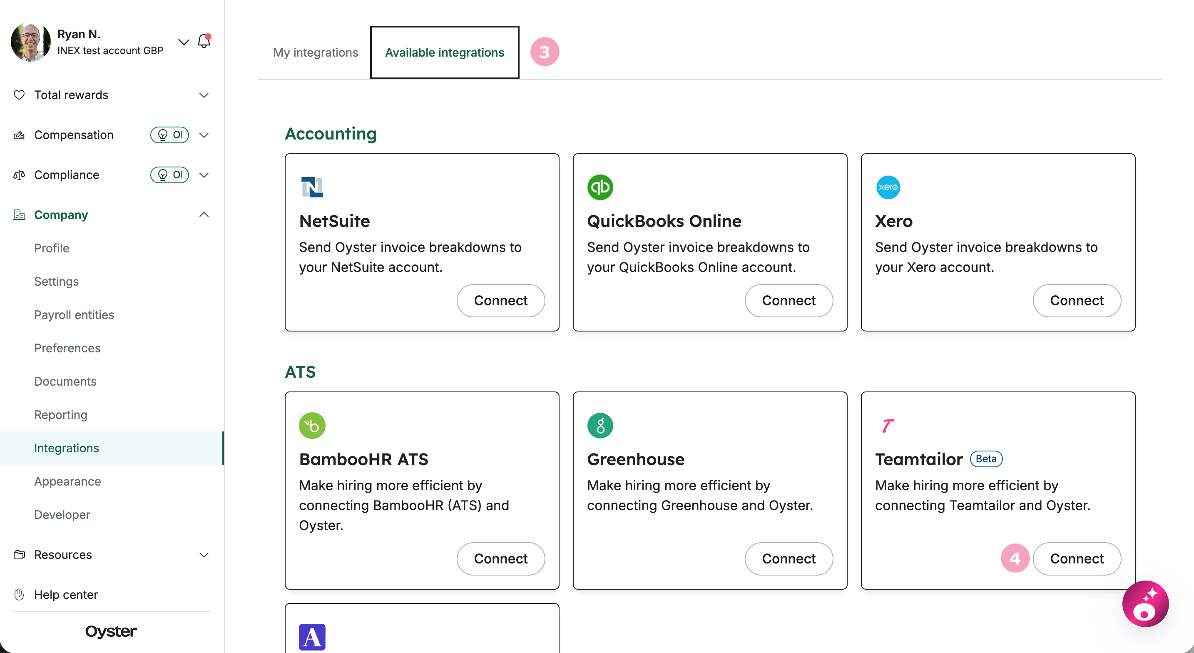This screenshot has width=1194, height=653.
Task: Open the Compensation menu label
Action: pos(74,135)
